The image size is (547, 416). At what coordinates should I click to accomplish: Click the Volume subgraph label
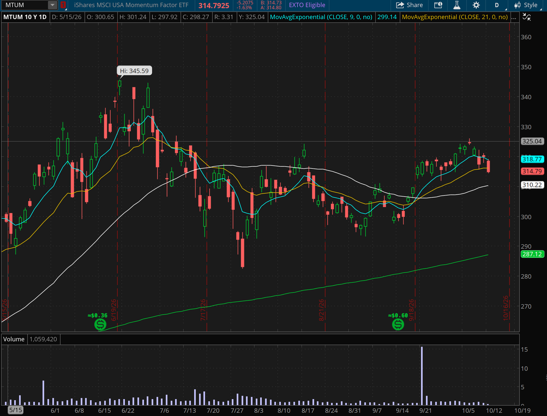[x=14, y=339]
